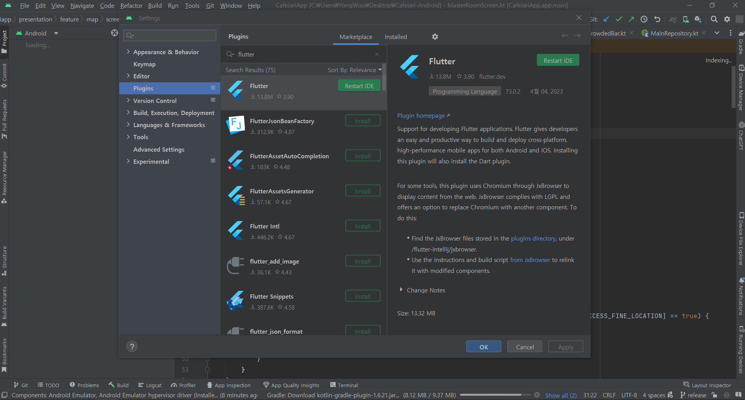This screenshot has width=745, height=400.
Task: Open the Gradle side panel
Action: point(741,42)
